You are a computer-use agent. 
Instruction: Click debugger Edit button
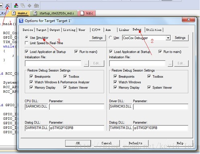coord(181,64)
